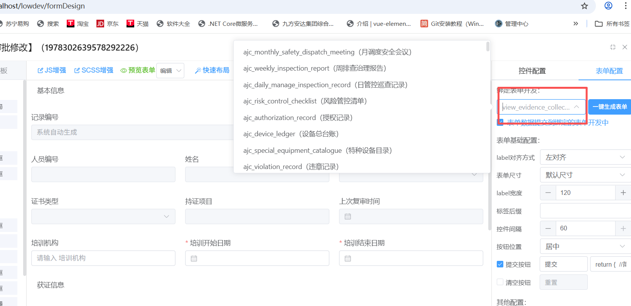This screenshot has height=306, width=631.
Task: Open the 京东 JD bookmark
Action: [107, 24]
